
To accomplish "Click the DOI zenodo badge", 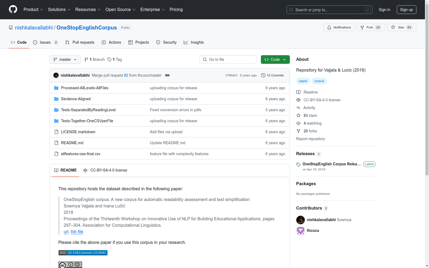I will click(83, 253).
